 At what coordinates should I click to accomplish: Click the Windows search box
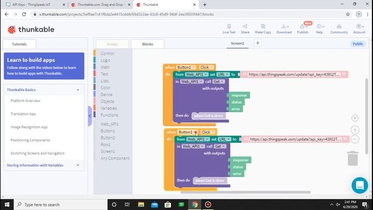click(61, 205)
